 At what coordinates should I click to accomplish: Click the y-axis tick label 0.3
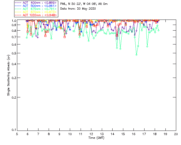tap(14, 78)
